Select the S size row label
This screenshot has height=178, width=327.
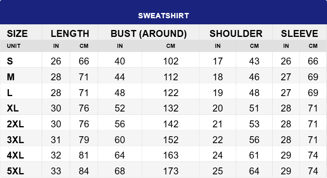coord(10,61)
